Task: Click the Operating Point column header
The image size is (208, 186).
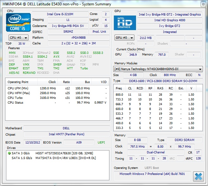Action: (22, 82)
